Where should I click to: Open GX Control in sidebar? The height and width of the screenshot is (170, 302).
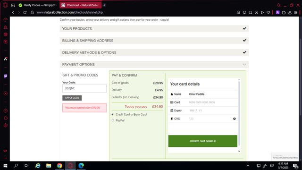5,20
